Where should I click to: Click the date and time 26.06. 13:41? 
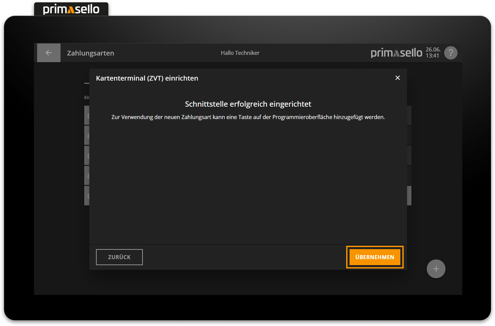click(433, 53)
